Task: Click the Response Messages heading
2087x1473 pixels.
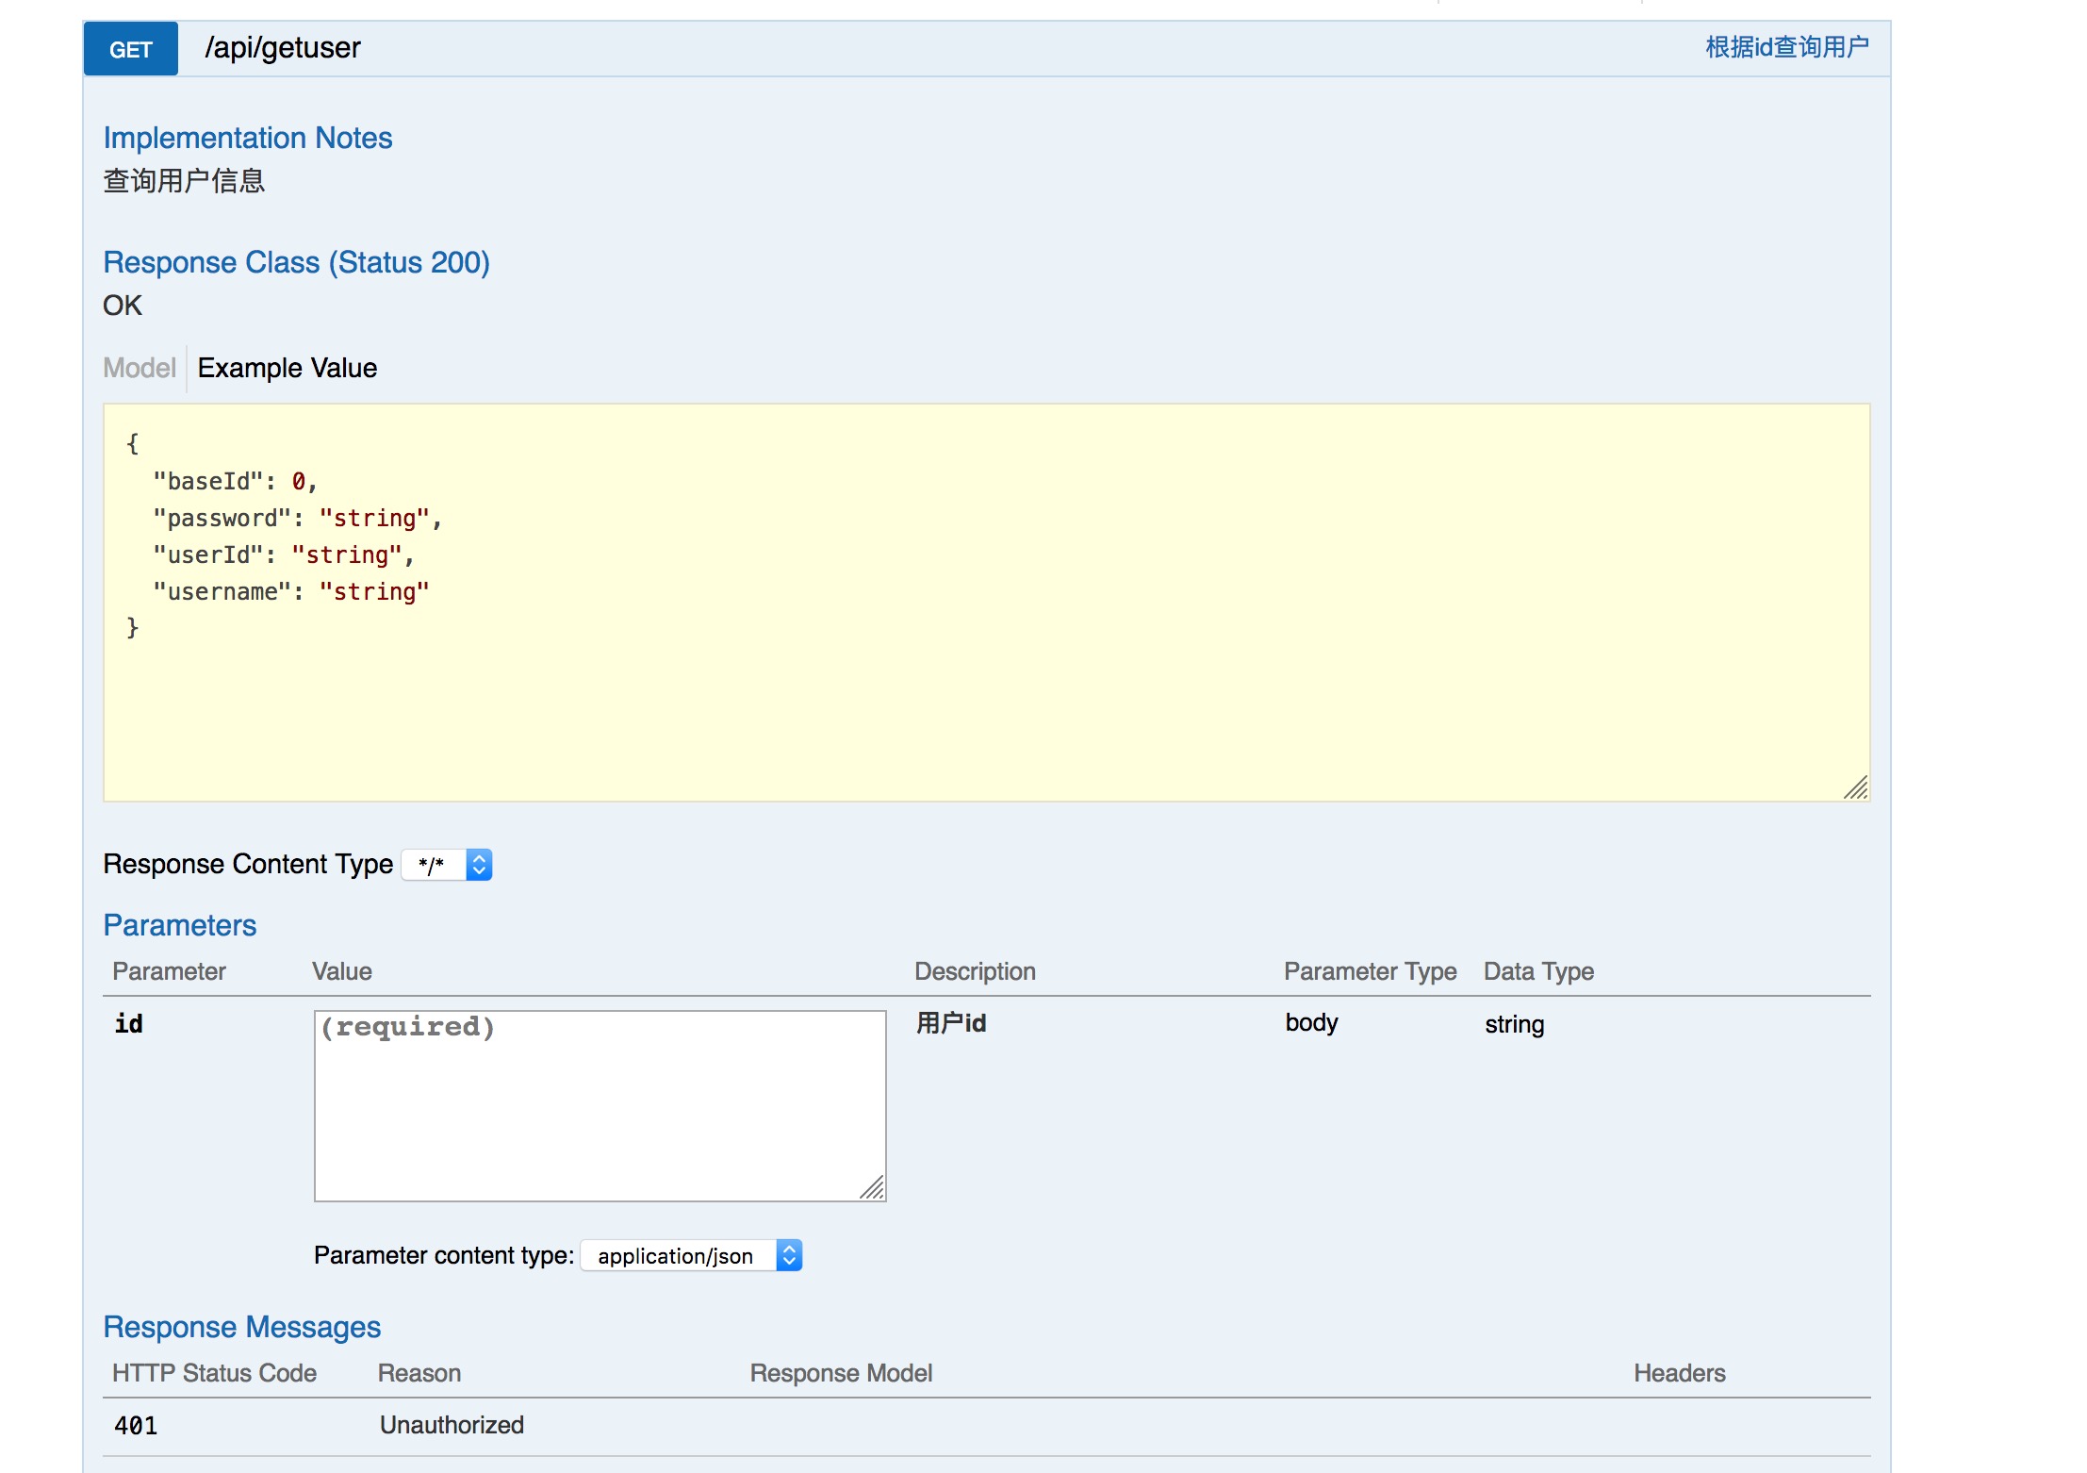Action: click(x=241, y=1327)
